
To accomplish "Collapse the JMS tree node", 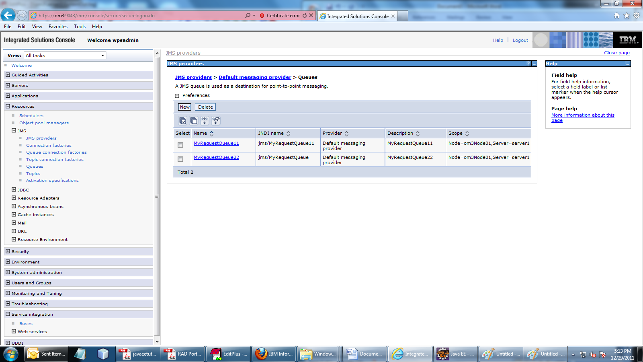I will pyautogui.click(x=14, y=131).
